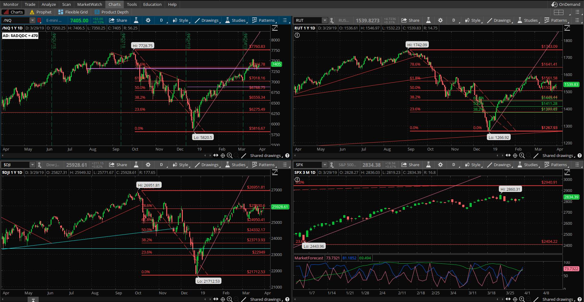Expand the $DJI symbol dropdown arrow
Image resolution: width=584 pixels, height=302 pixels.
coord(32,165)
